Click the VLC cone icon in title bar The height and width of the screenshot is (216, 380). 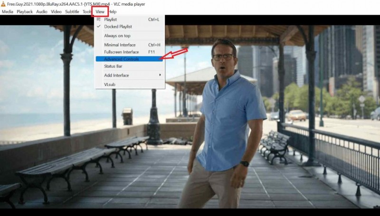point(3,4)
